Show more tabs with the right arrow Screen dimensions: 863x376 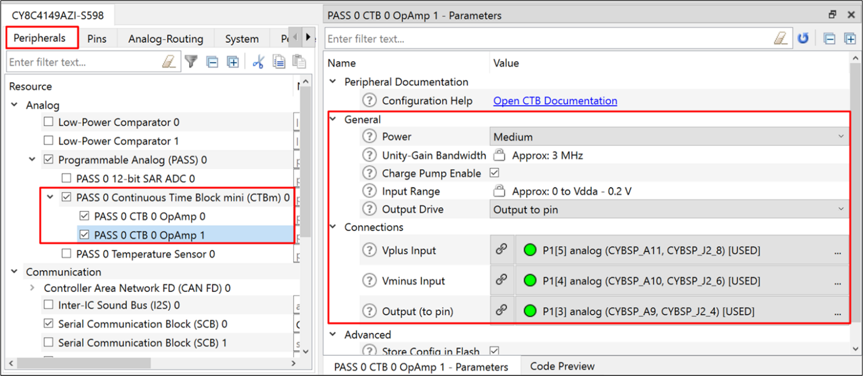tap(308, 38)
